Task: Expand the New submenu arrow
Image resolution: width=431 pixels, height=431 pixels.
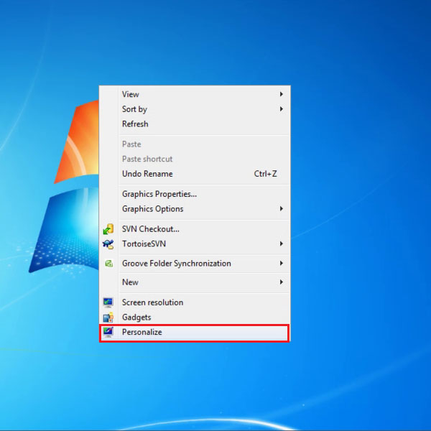Action: [281, 282]
